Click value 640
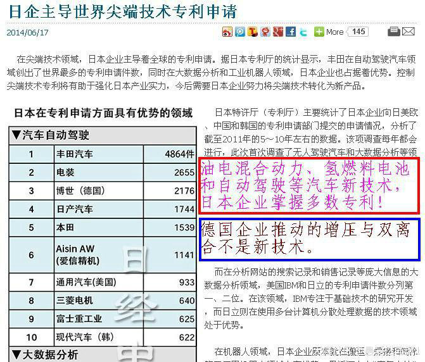Screen dimensions: 425x362 pyautogui.click(x=187, y=301)
